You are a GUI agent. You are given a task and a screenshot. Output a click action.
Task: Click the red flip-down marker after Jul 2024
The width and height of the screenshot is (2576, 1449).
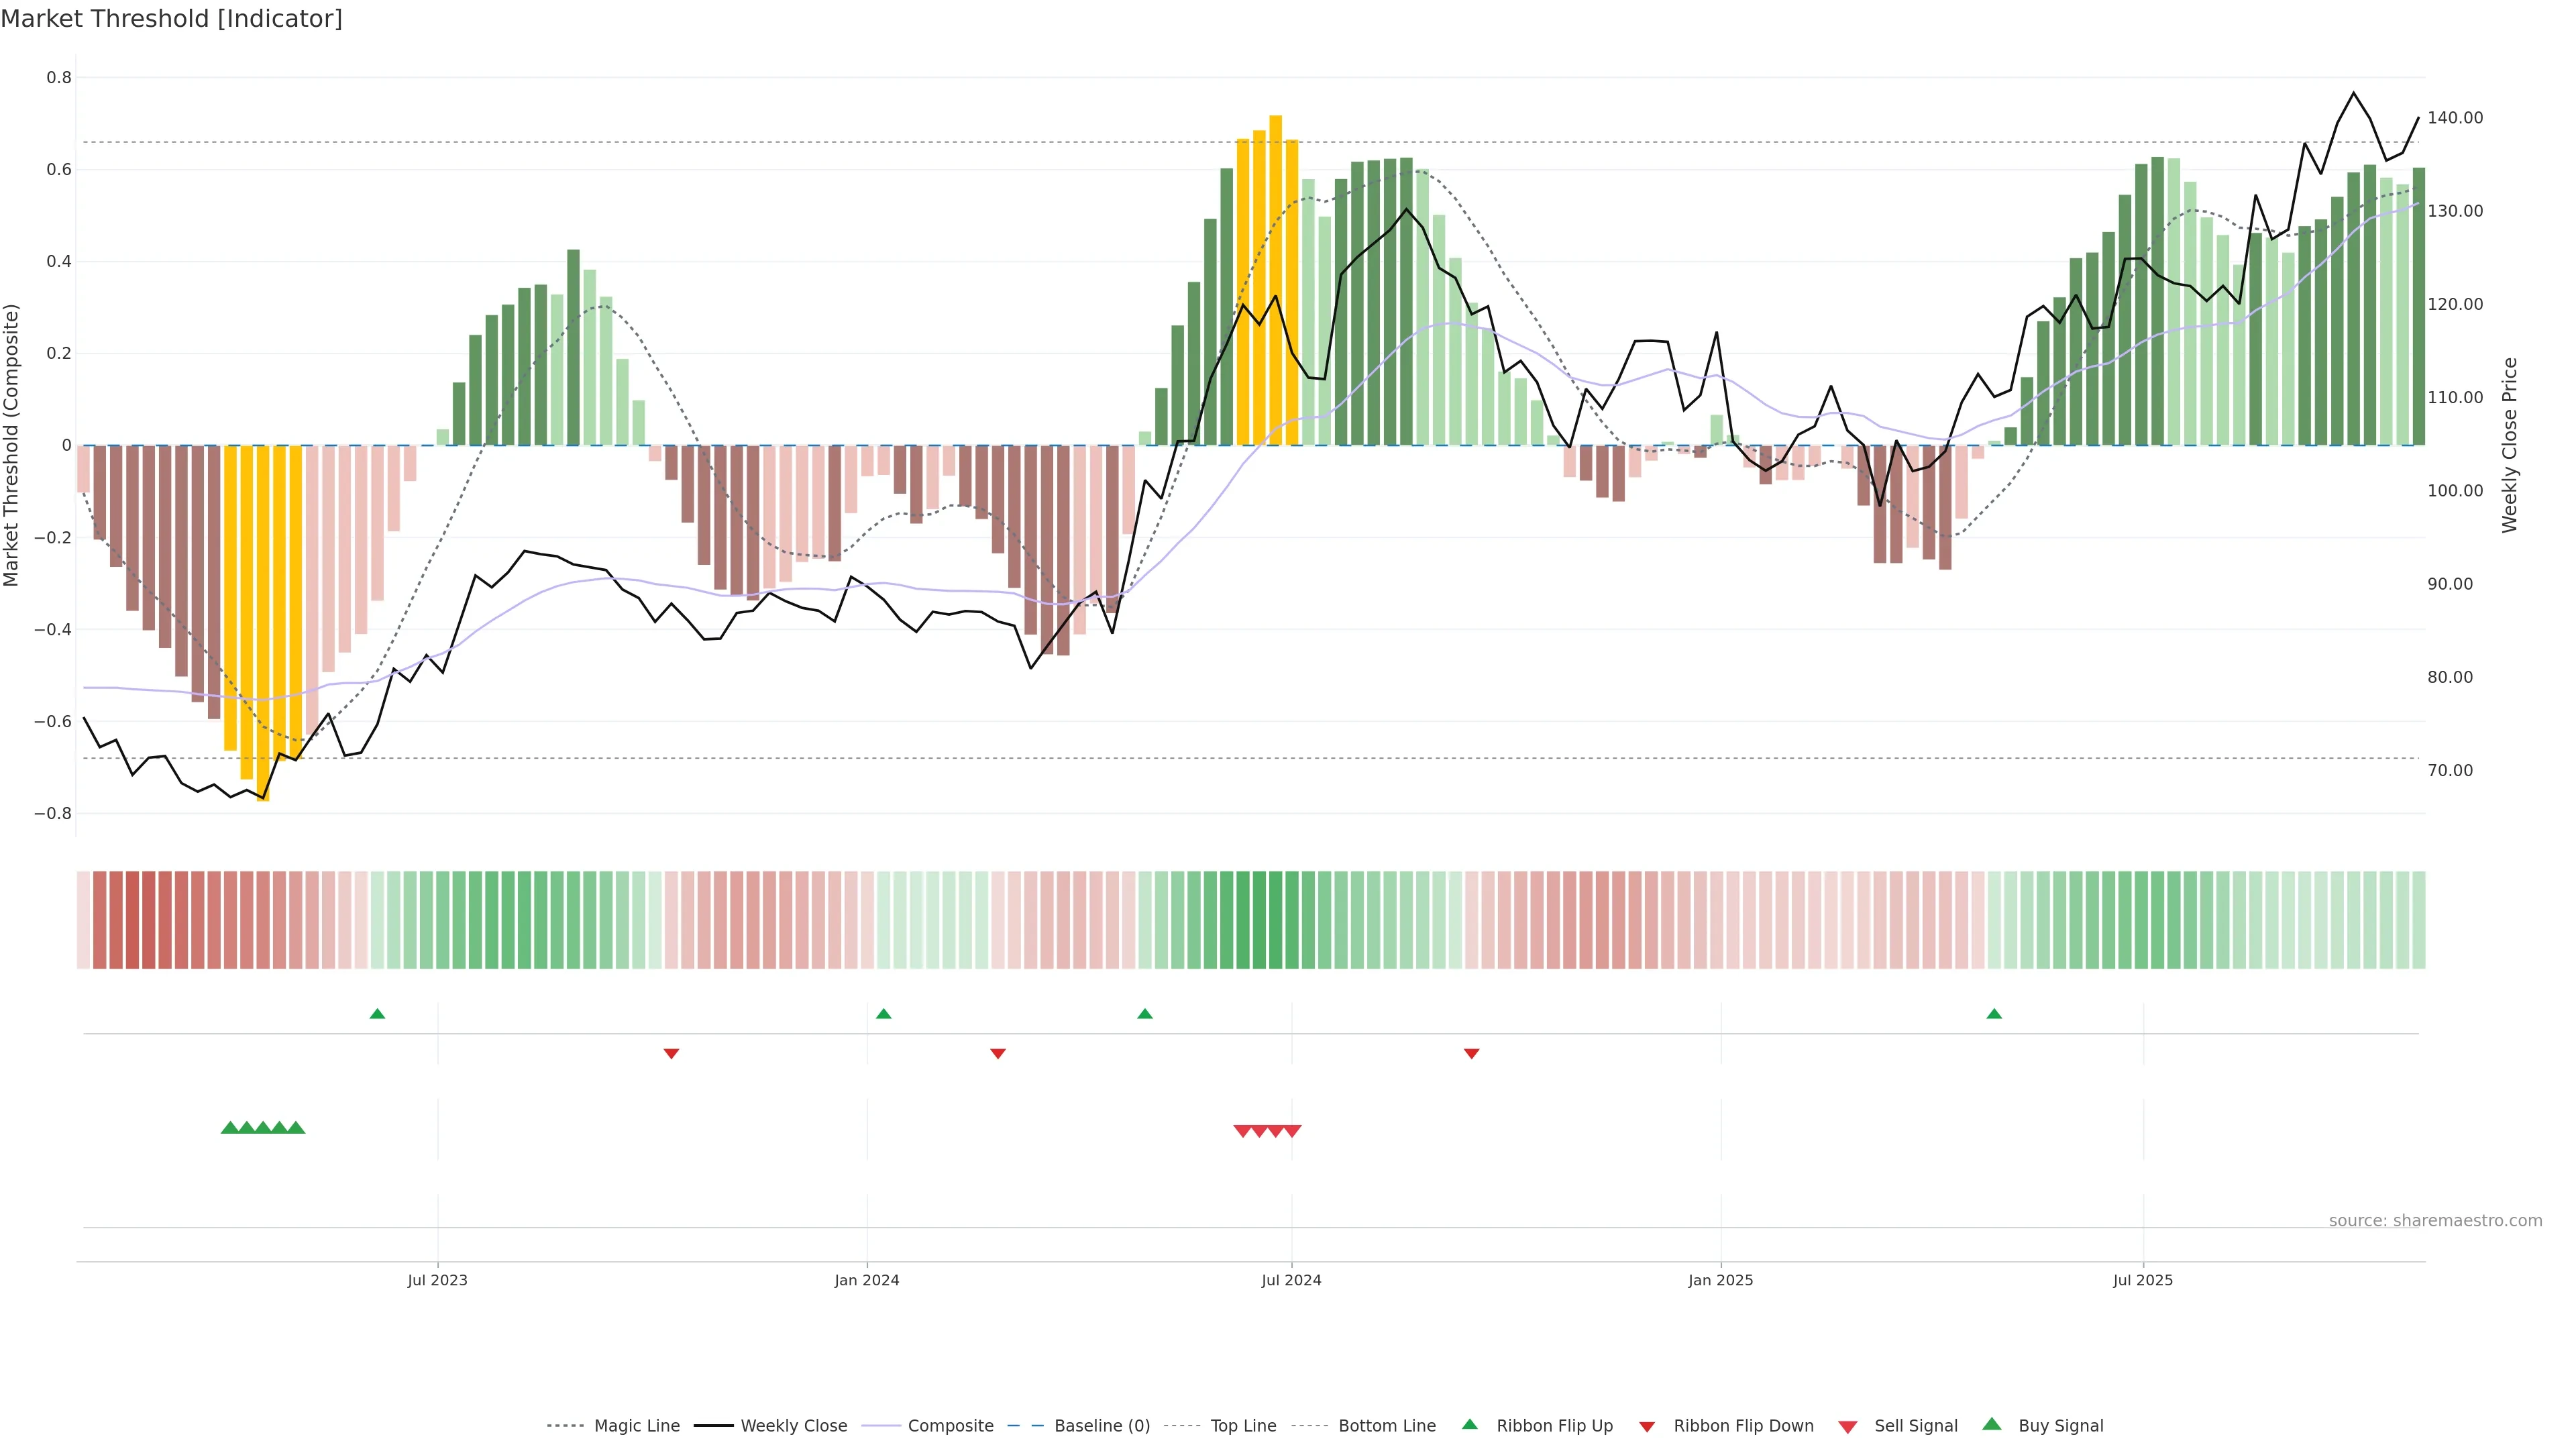pyautogui.click(x=1471, y=1053)
